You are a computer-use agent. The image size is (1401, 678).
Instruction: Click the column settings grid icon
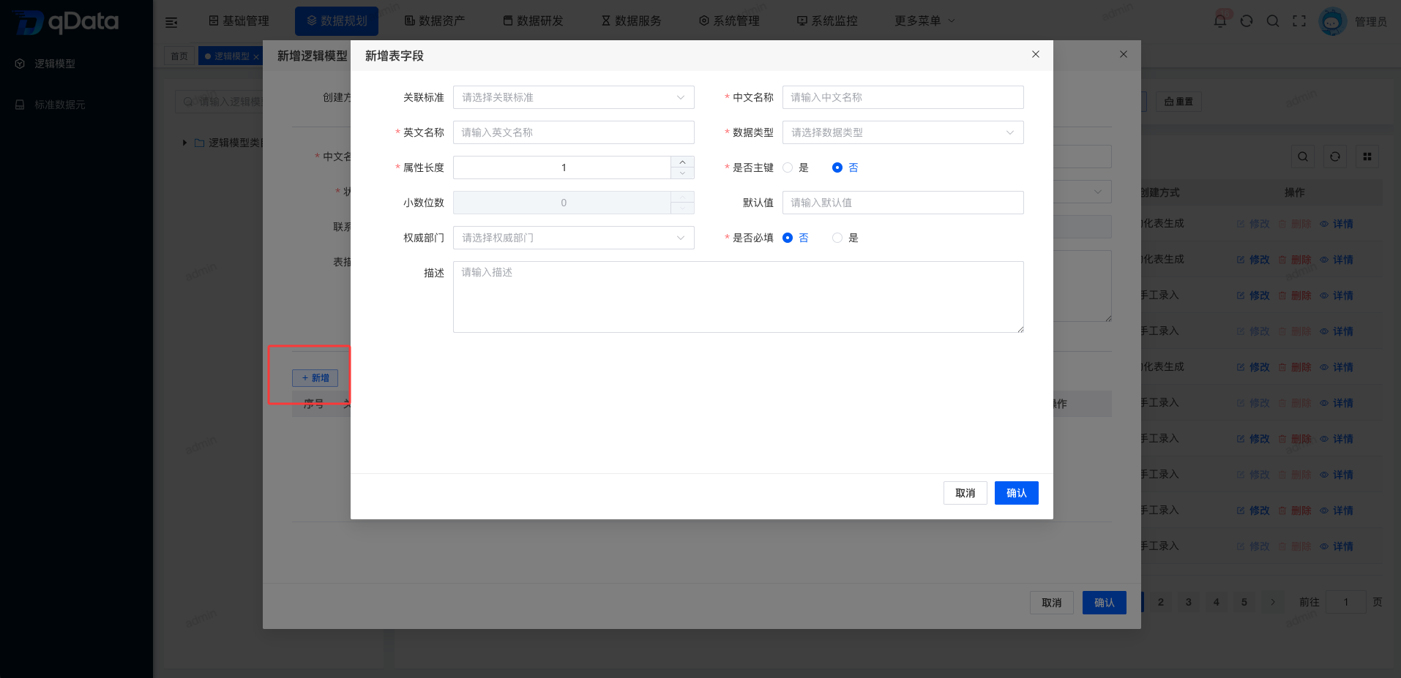click(1367, 157)
